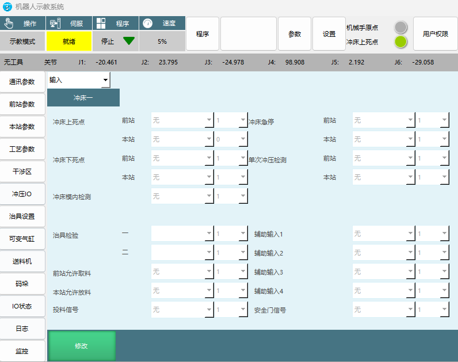The image size is (458, 362).
Task: Click the hand operation icon
Action: (9, 24)
